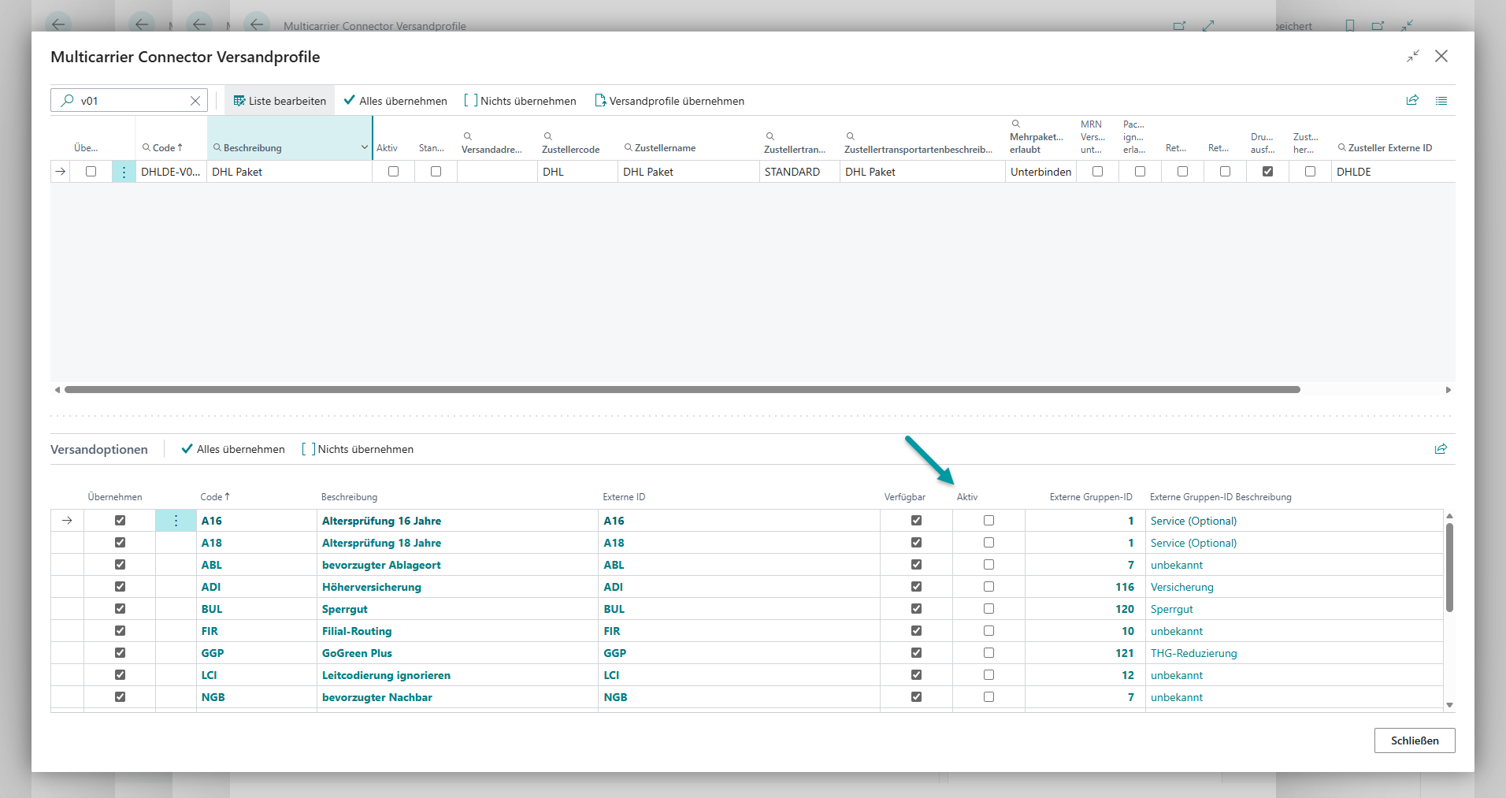Tick the Übernehmen checkbox for DHLDE-V0... row
Image resolution: width=1506 pixels, height=798 pixels.
(x=91, y=172)
